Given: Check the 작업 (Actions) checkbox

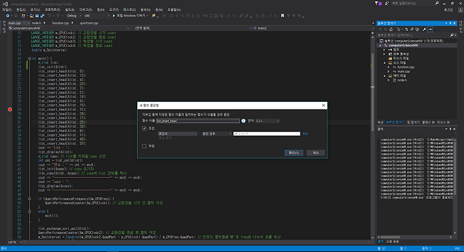Looking at the screenshot, I should tap(144, 146).
